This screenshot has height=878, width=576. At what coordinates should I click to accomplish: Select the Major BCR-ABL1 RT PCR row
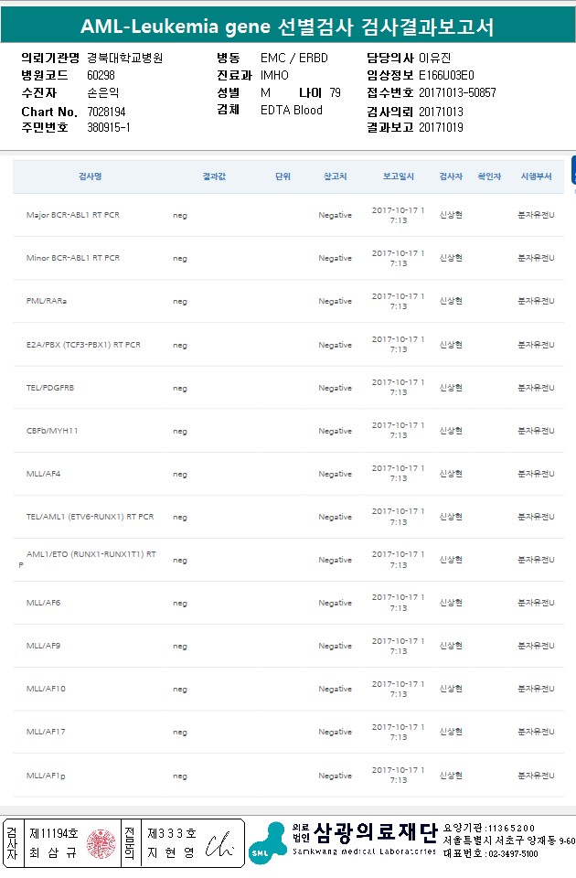click(73, 215)
